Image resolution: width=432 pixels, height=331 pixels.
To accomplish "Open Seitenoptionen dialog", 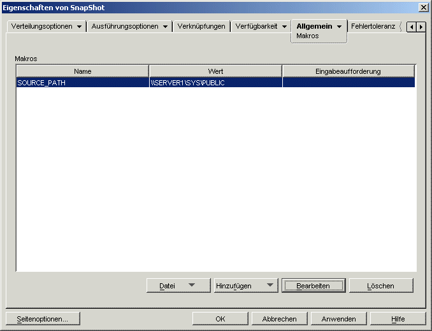I will click(42, 319).
